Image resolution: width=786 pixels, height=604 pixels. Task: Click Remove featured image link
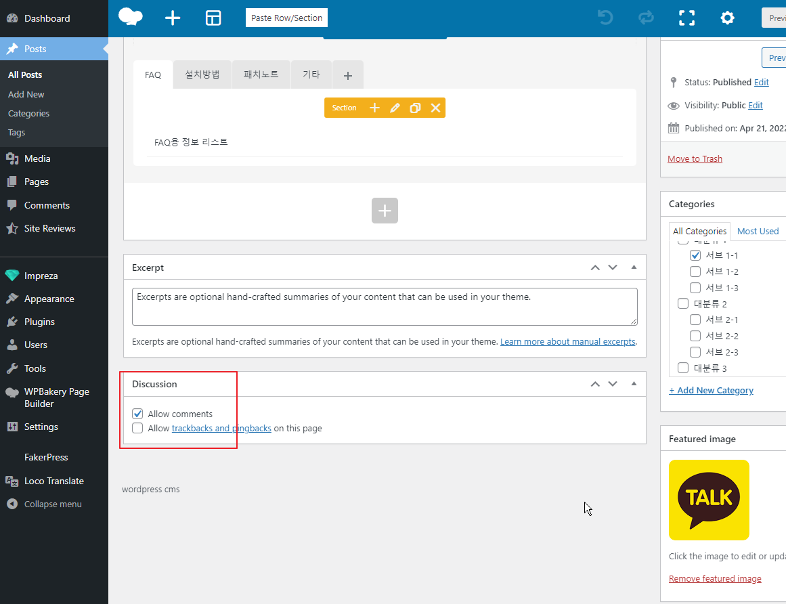pos(715,578)
